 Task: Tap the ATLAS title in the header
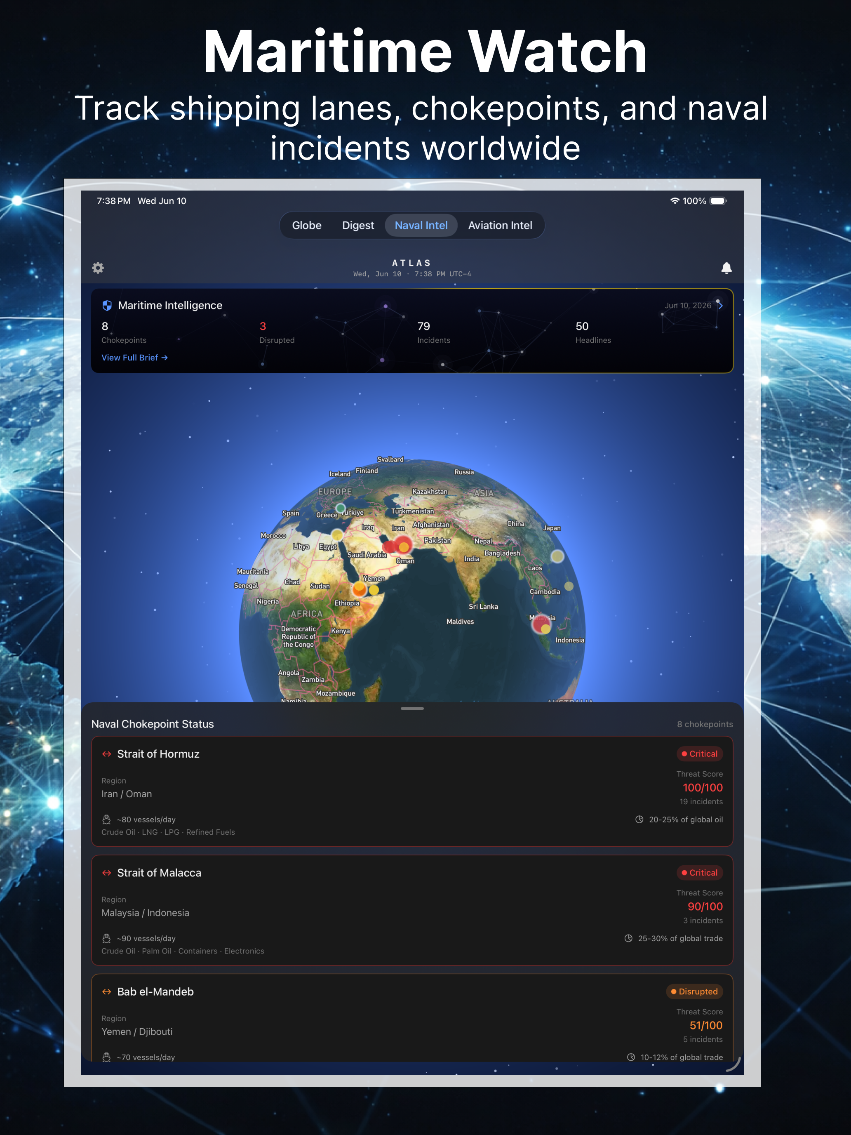tap(411, 263)
